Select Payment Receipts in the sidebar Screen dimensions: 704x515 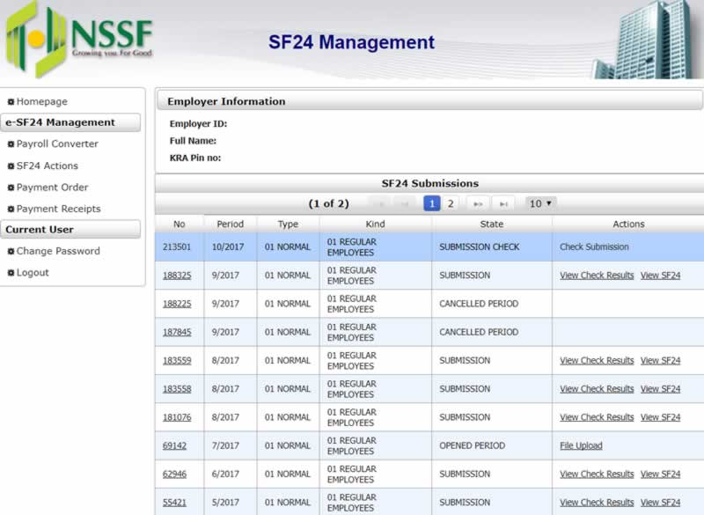pos(58,209)
